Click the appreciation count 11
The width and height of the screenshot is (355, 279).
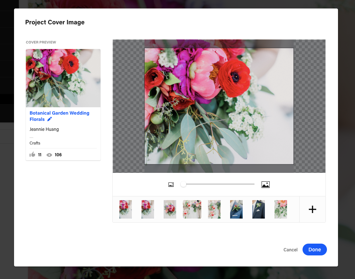40,155
